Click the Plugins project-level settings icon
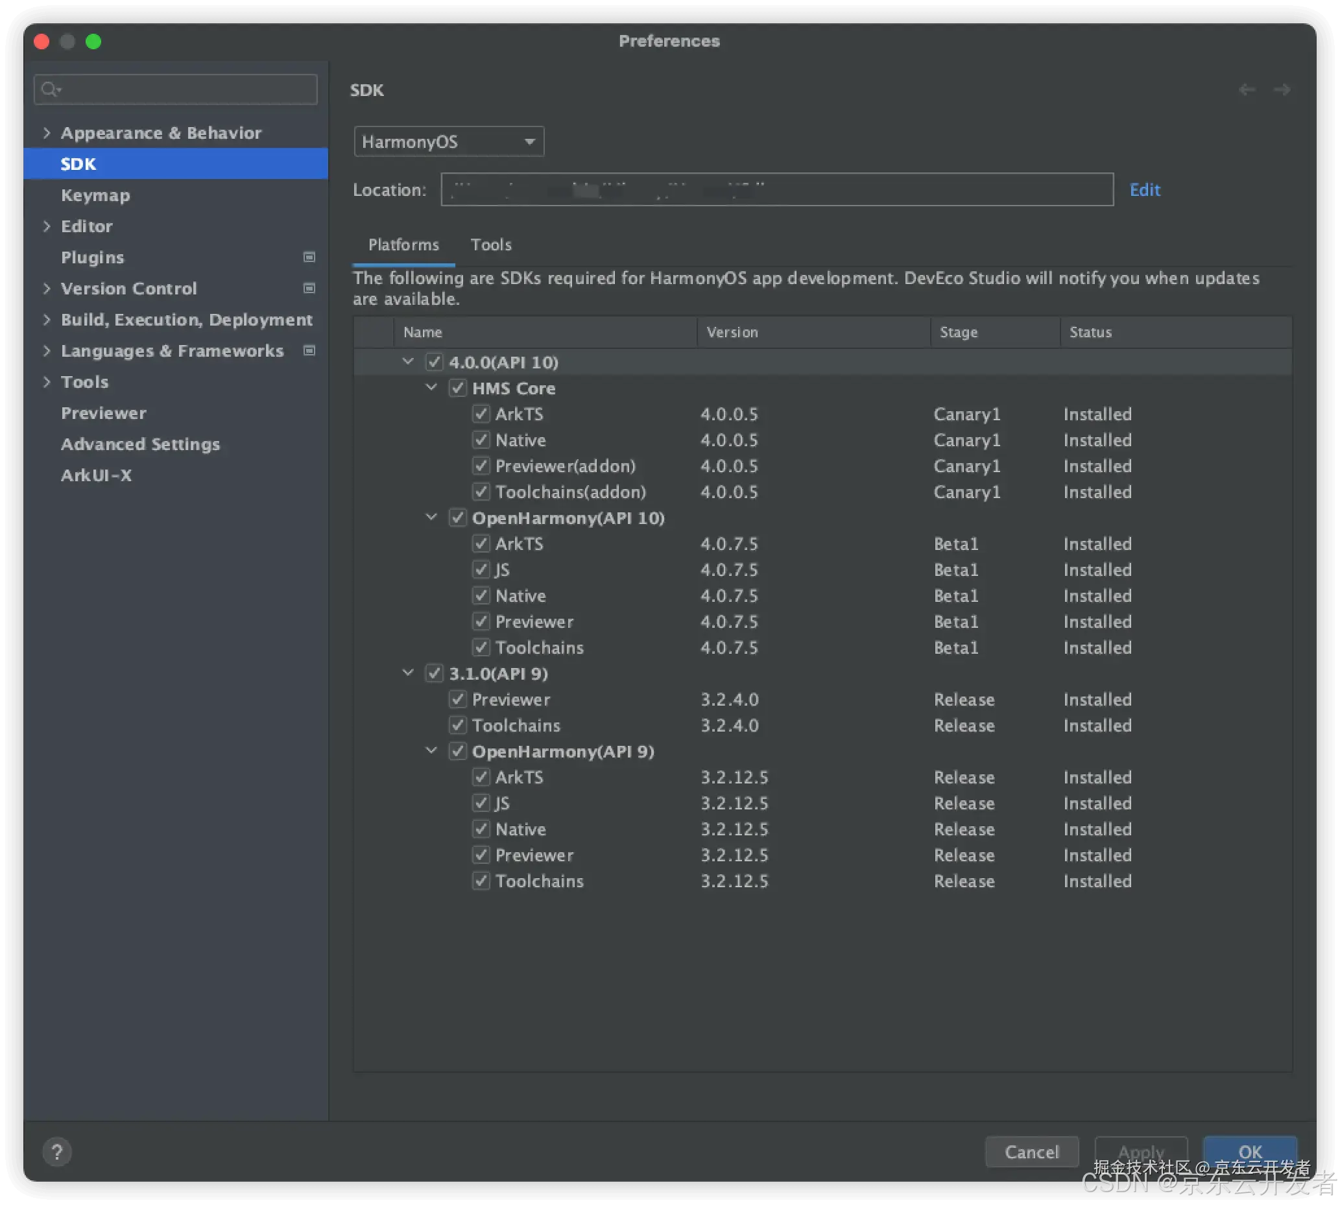This screenshot has width=1340, height=1205. pyautogui.click(x=309, y=257)
